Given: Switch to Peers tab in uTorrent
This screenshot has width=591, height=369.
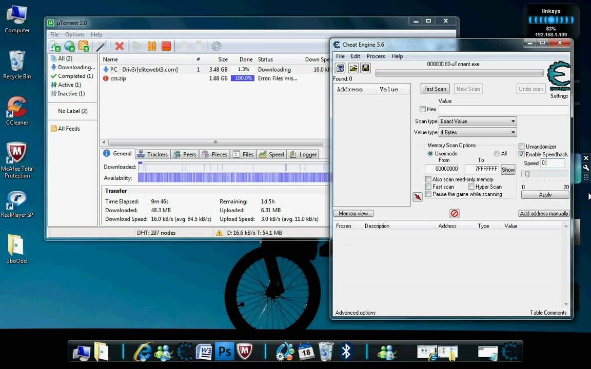Looking at the screenshot, I should pos(185,154).
